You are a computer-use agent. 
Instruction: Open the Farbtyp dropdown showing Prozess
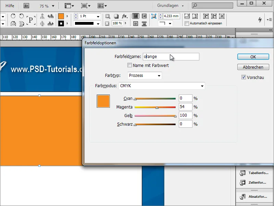[144, 75]
